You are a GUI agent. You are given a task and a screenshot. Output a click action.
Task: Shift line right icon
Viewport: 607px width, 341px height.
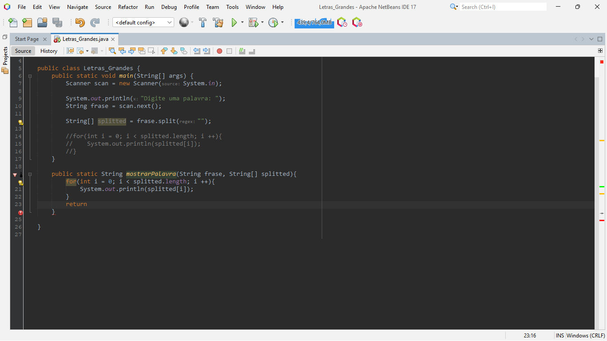(207, 51)
